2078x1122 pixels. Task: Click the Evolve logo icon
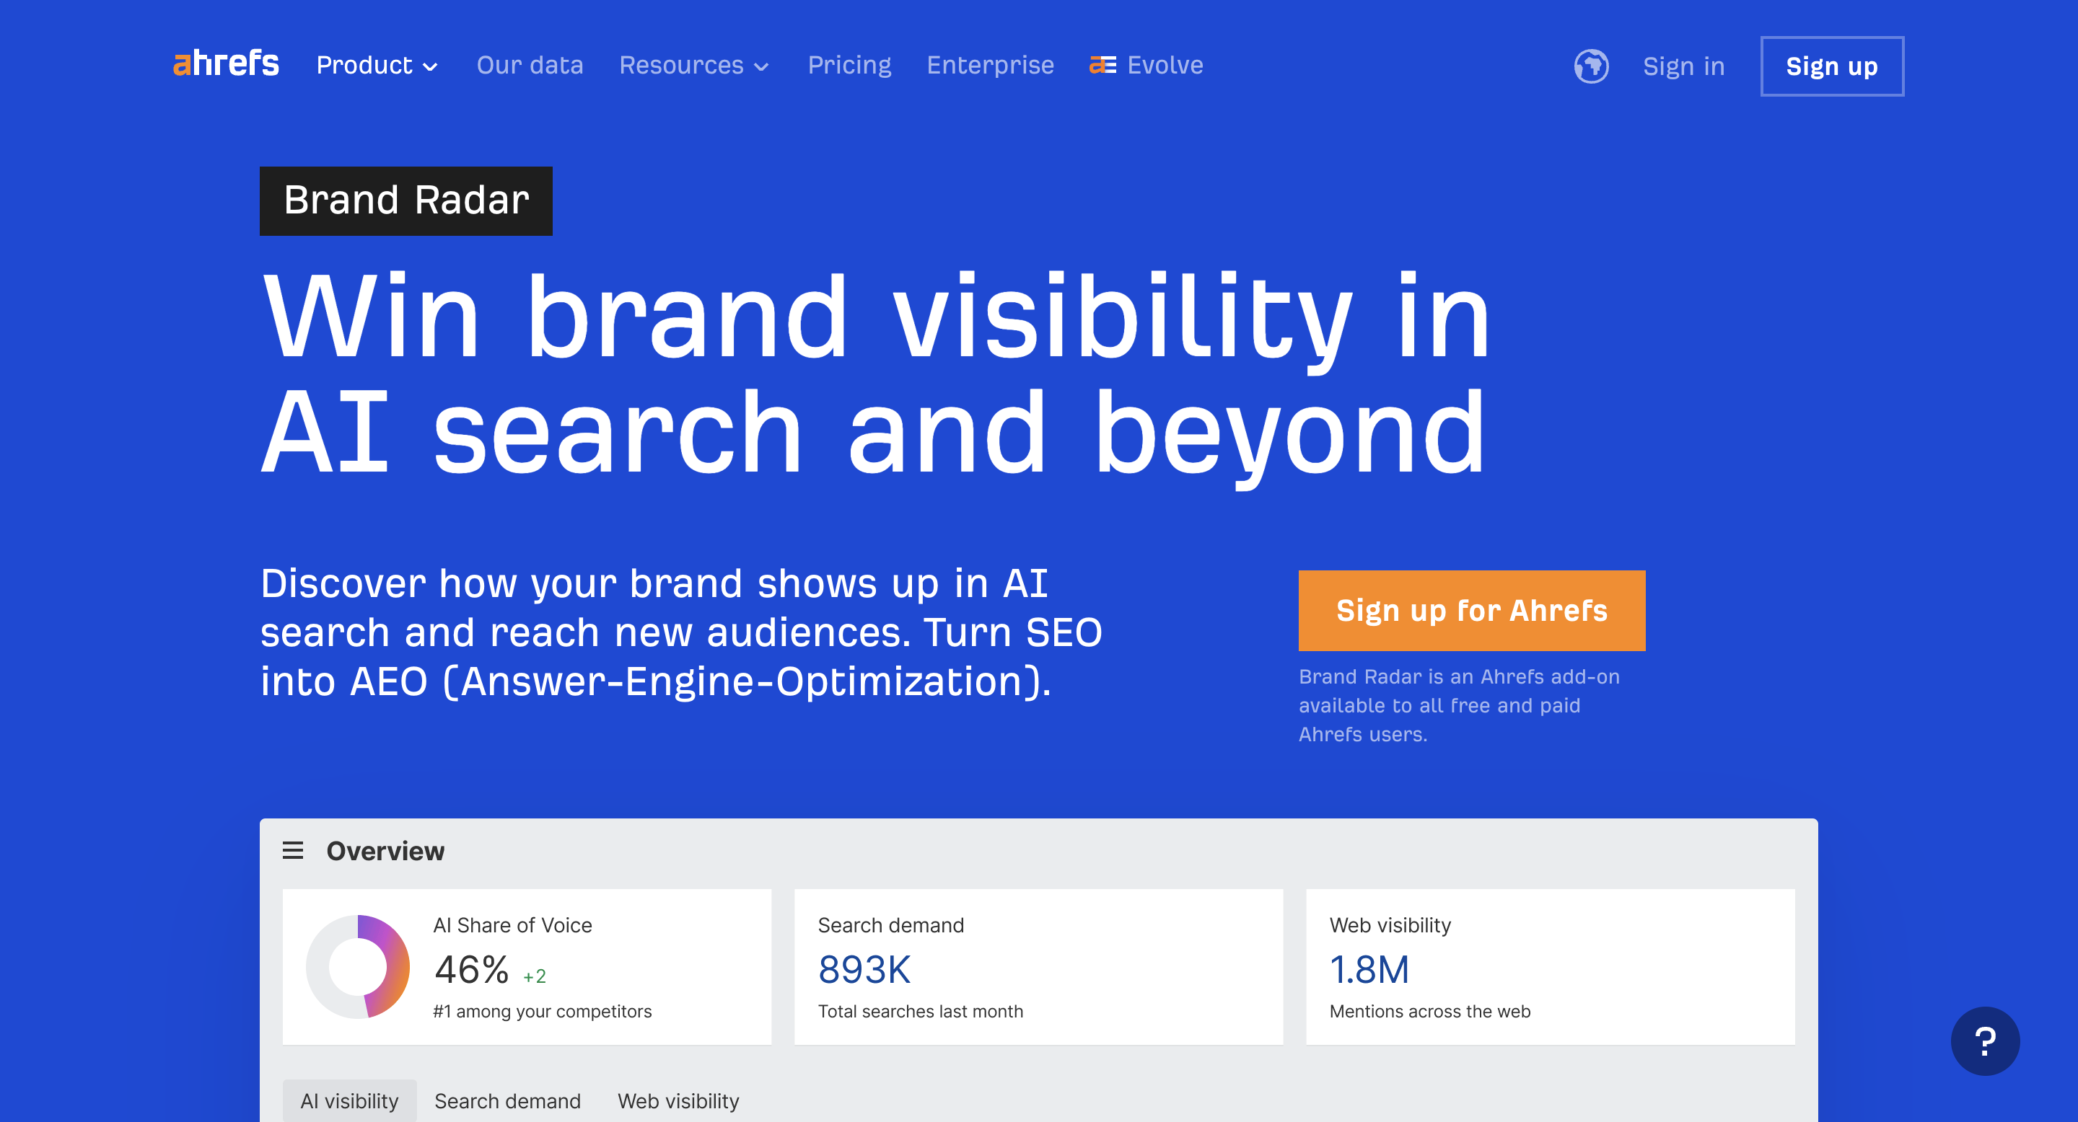[1102, 66]
